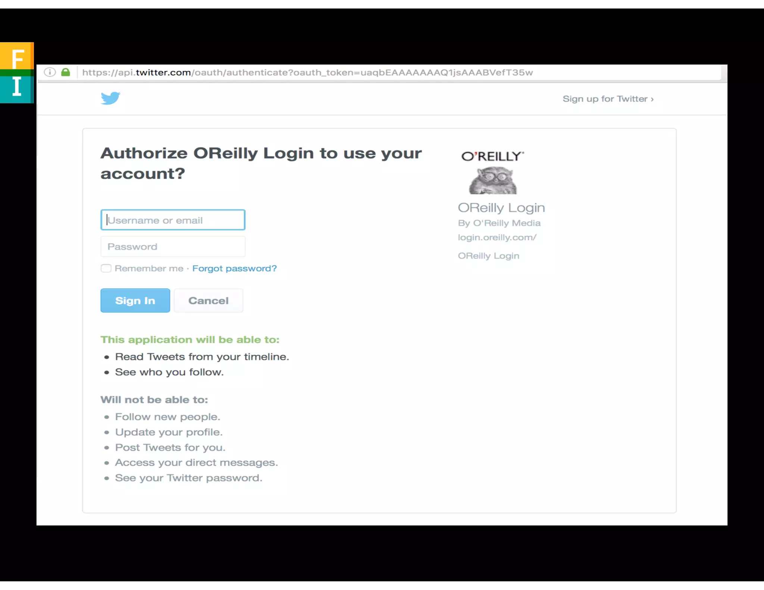Screen dimensions: 764x590
Task: Click the OReilly Login description text
Action: (489, 256)
